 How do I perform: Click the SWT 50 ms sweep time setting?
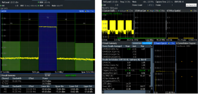coord(29,6)
